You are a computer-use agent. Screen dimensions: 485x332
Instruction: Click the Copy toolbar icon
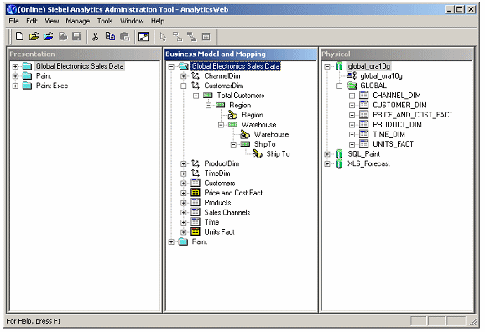coord(110,37)
